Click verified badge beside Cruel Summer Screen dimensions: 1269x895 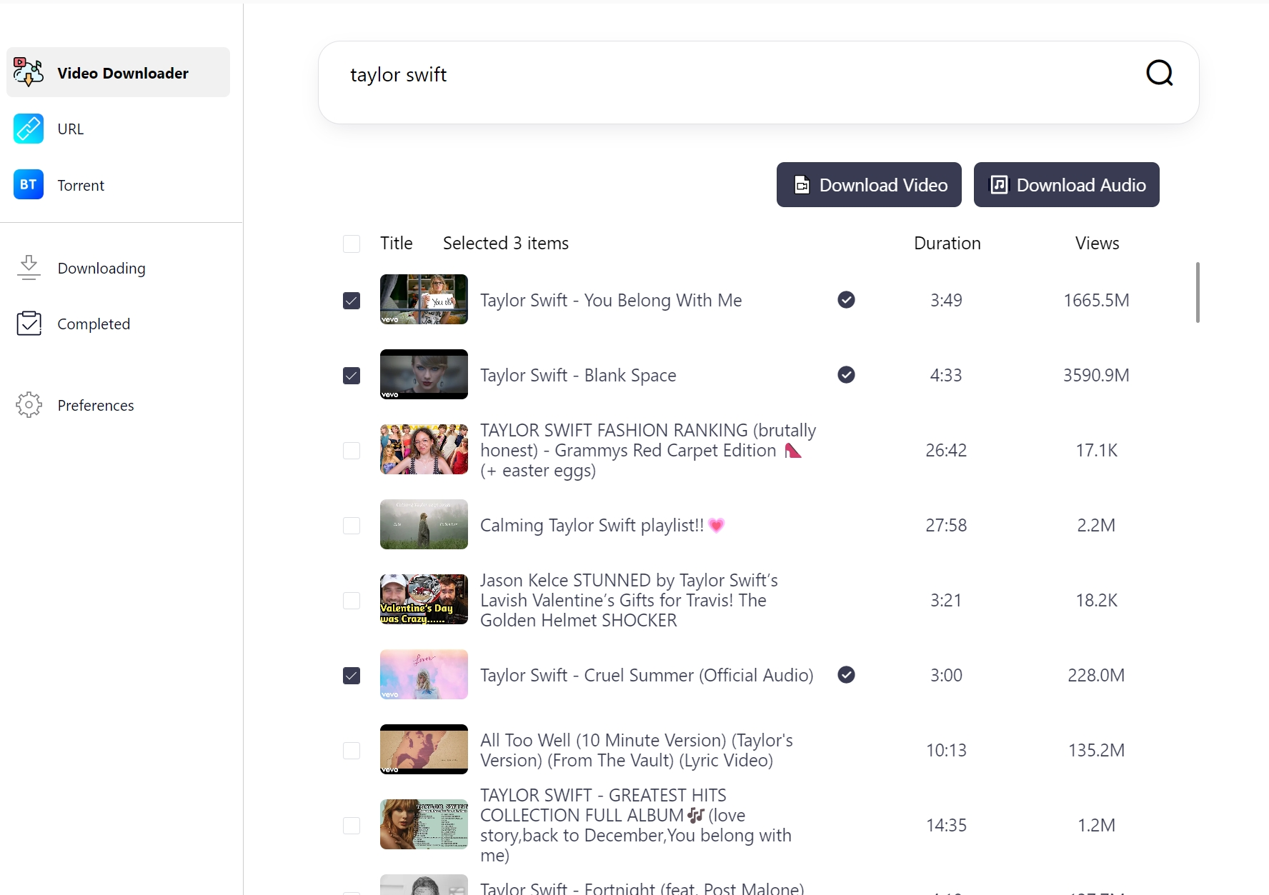(846, 675)
